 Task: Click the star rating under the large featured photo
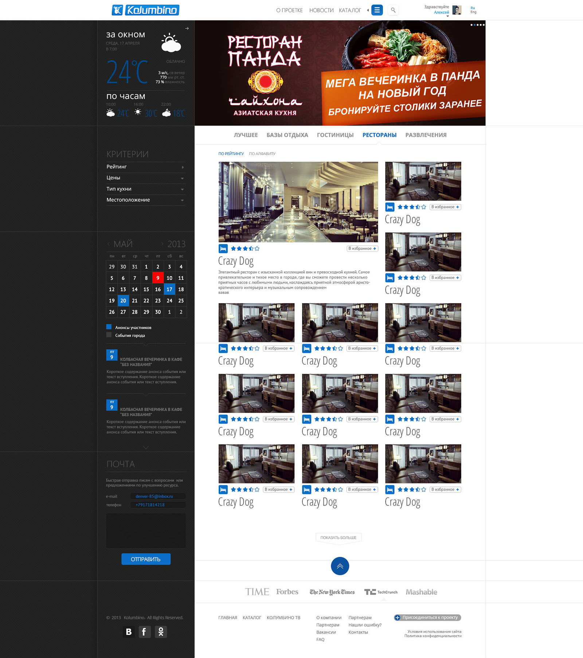[245, 249]
